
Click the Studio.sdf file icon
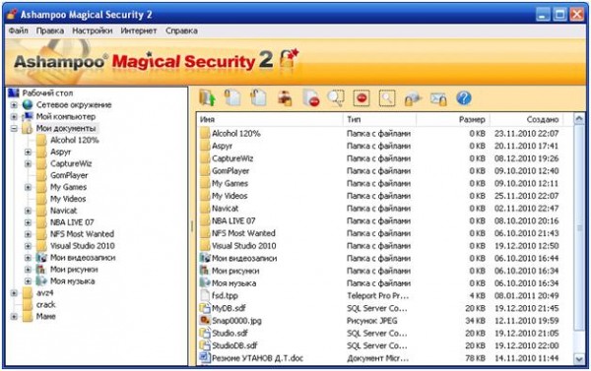tap(205, 333)
